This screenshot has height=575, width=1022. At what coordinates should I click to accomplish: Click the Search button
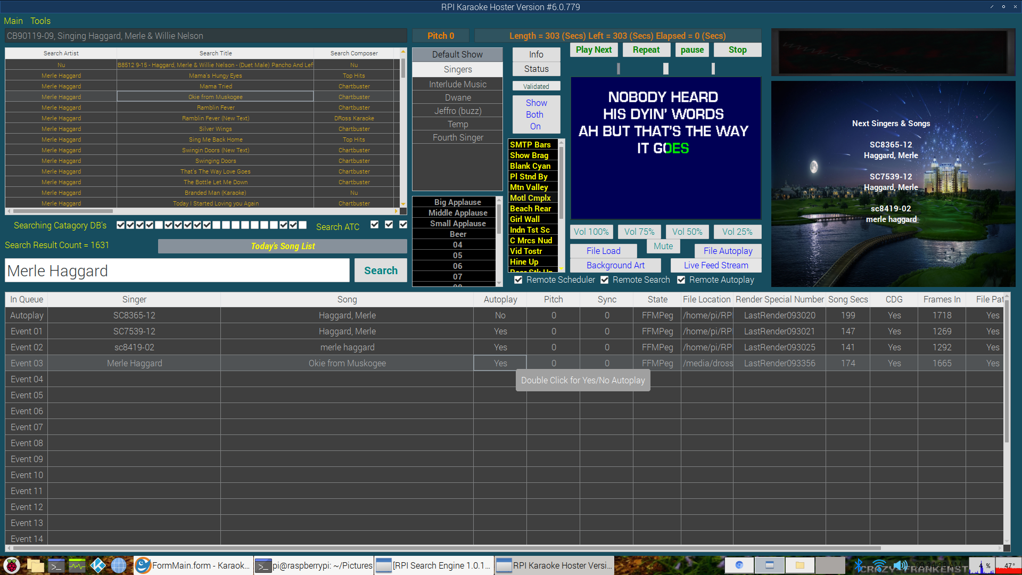point(381,270)
